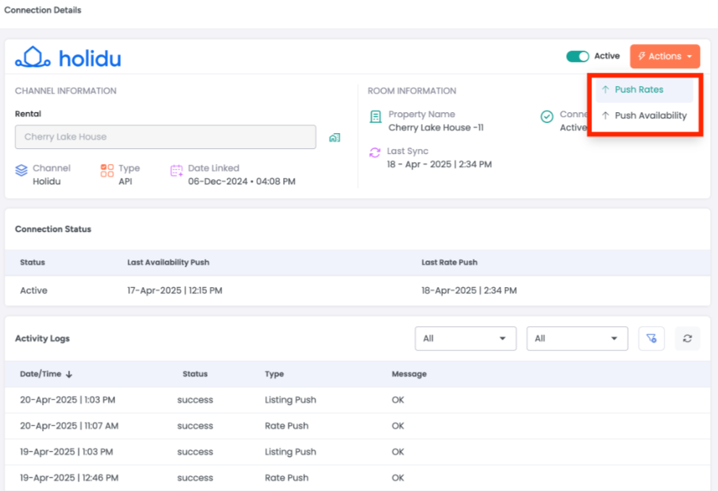Click the holidu house logo icon

(33, 57)
